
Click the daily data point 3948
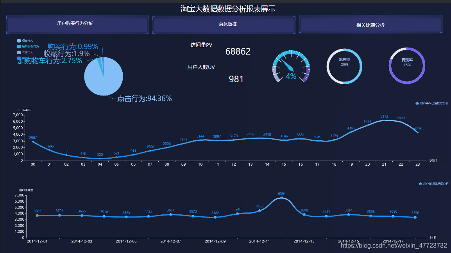(x=238, y=214)
